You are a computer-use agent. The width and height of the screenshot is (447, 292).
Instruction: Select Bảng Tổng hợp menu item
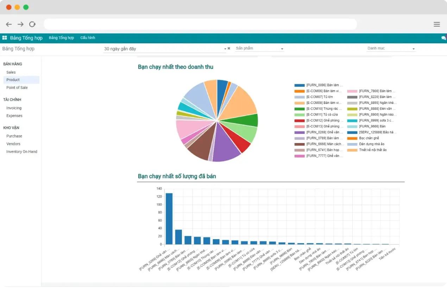coord(61,38)
